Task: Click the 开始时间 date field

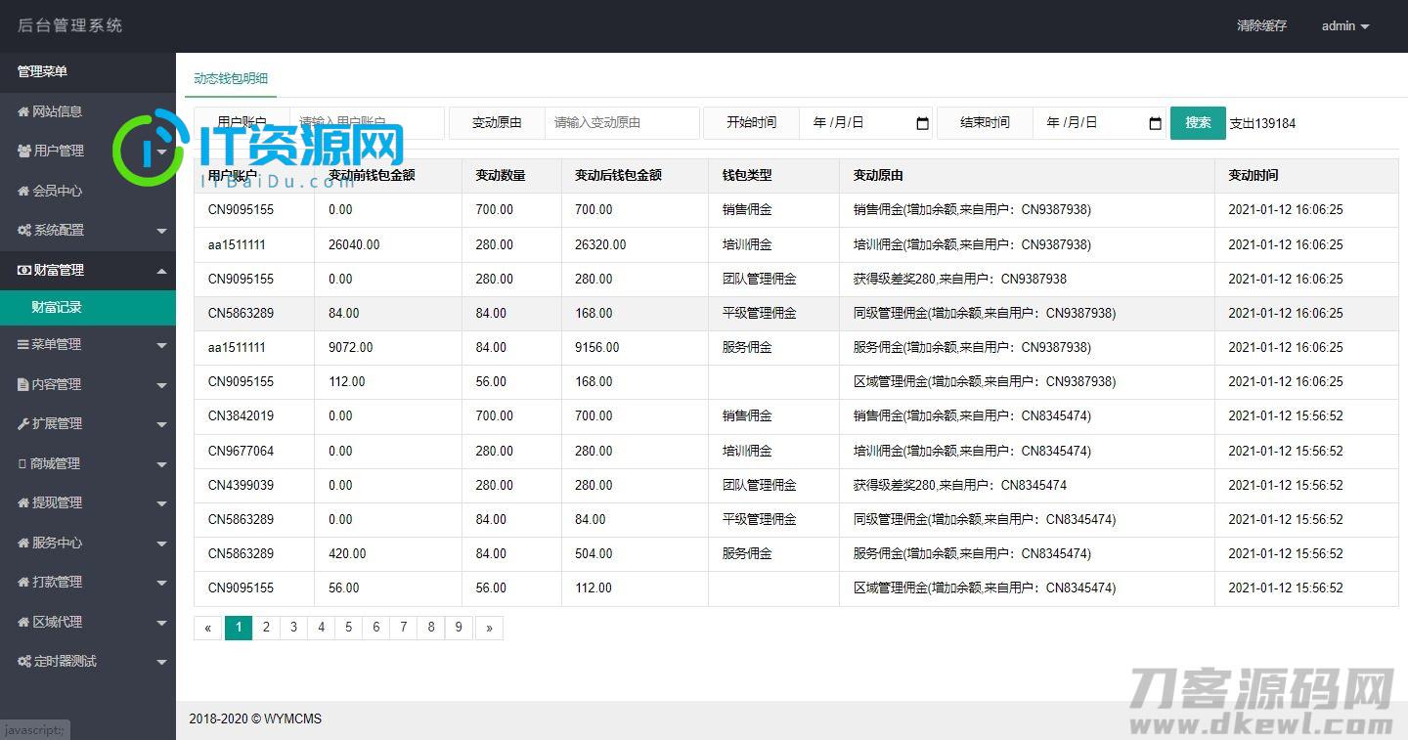Action: coord(866,123)
